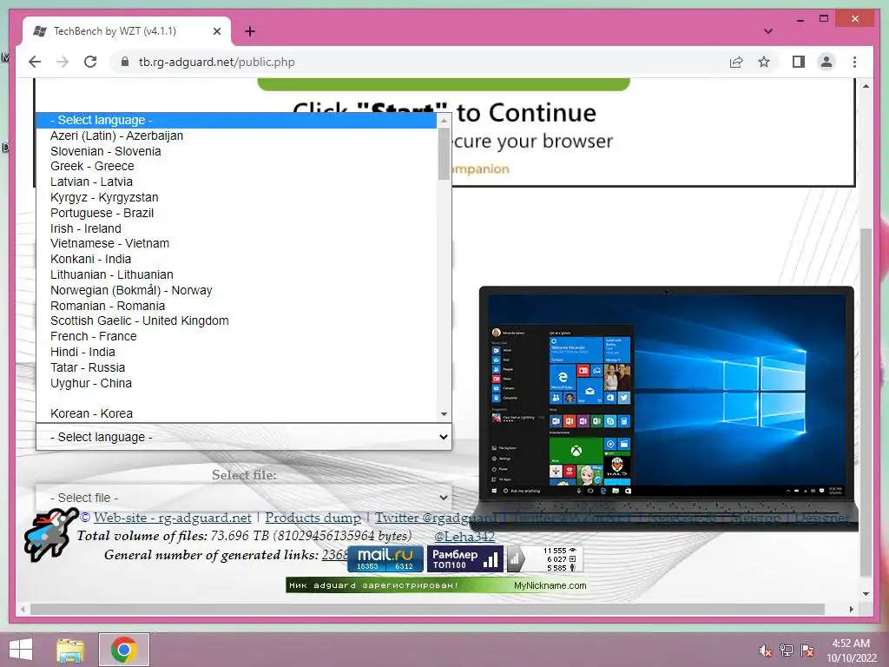Image resolution: width=889 pixels, height=667 pixels.
Task: Click the Rambler TOP100 badge
Action: (464, 558)
